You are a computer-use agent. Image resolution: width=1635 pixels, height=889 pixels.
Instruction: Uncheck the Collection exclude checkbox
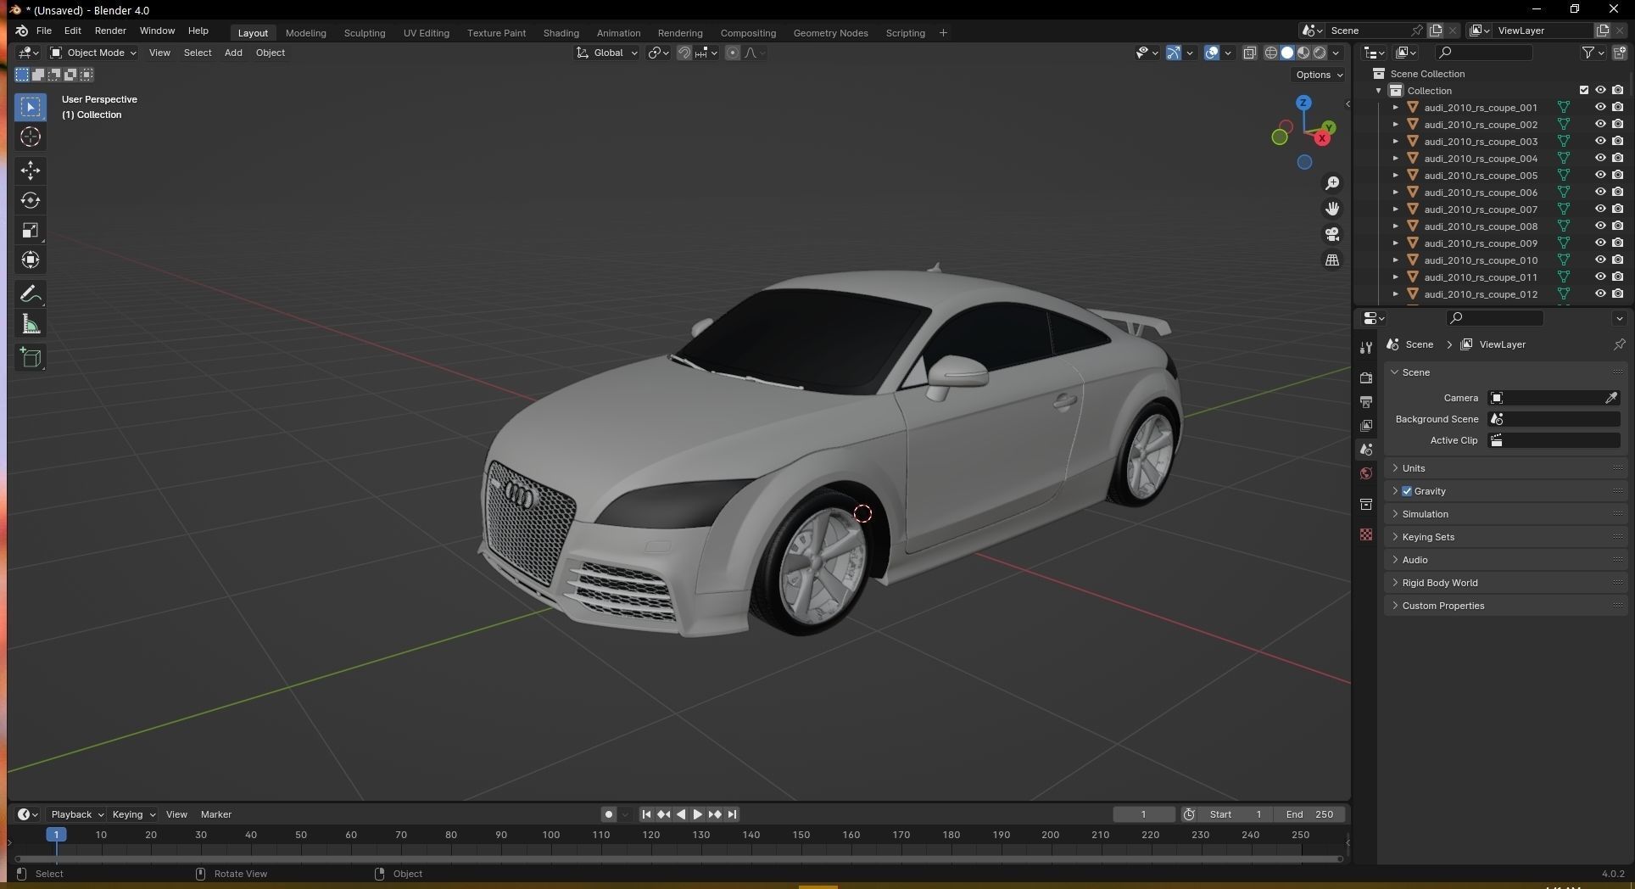[x=1583, y=91]
